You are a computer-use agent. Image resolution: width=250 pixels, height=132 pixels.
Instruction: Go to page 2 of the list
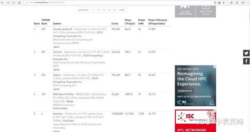[x=99, y=10]
